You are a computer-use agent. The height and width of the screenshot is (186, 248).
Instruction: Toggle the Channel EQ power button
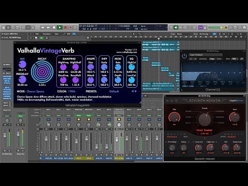pyautogui.click(x=184, y=56)
